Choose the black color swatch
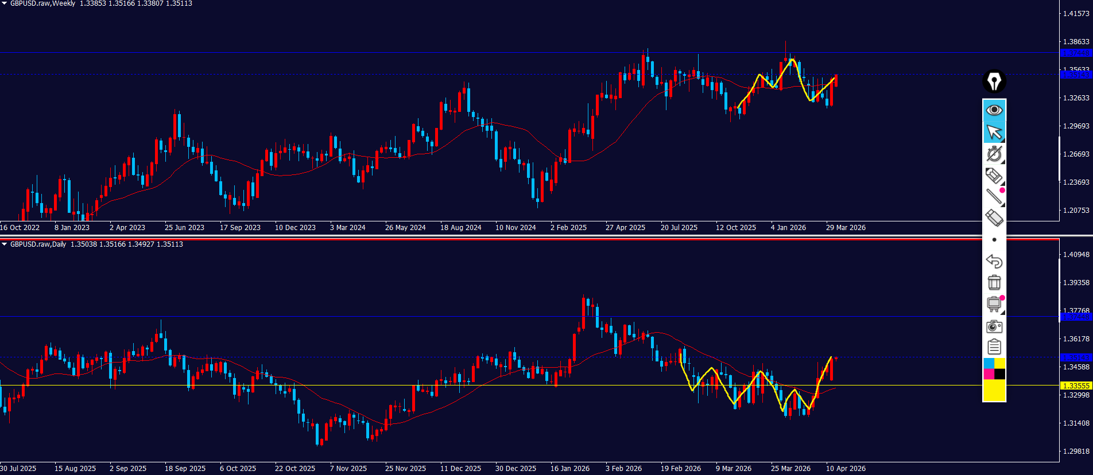Image resolution: width=1093 pixels, height=475 pixels. point(1000,374)
